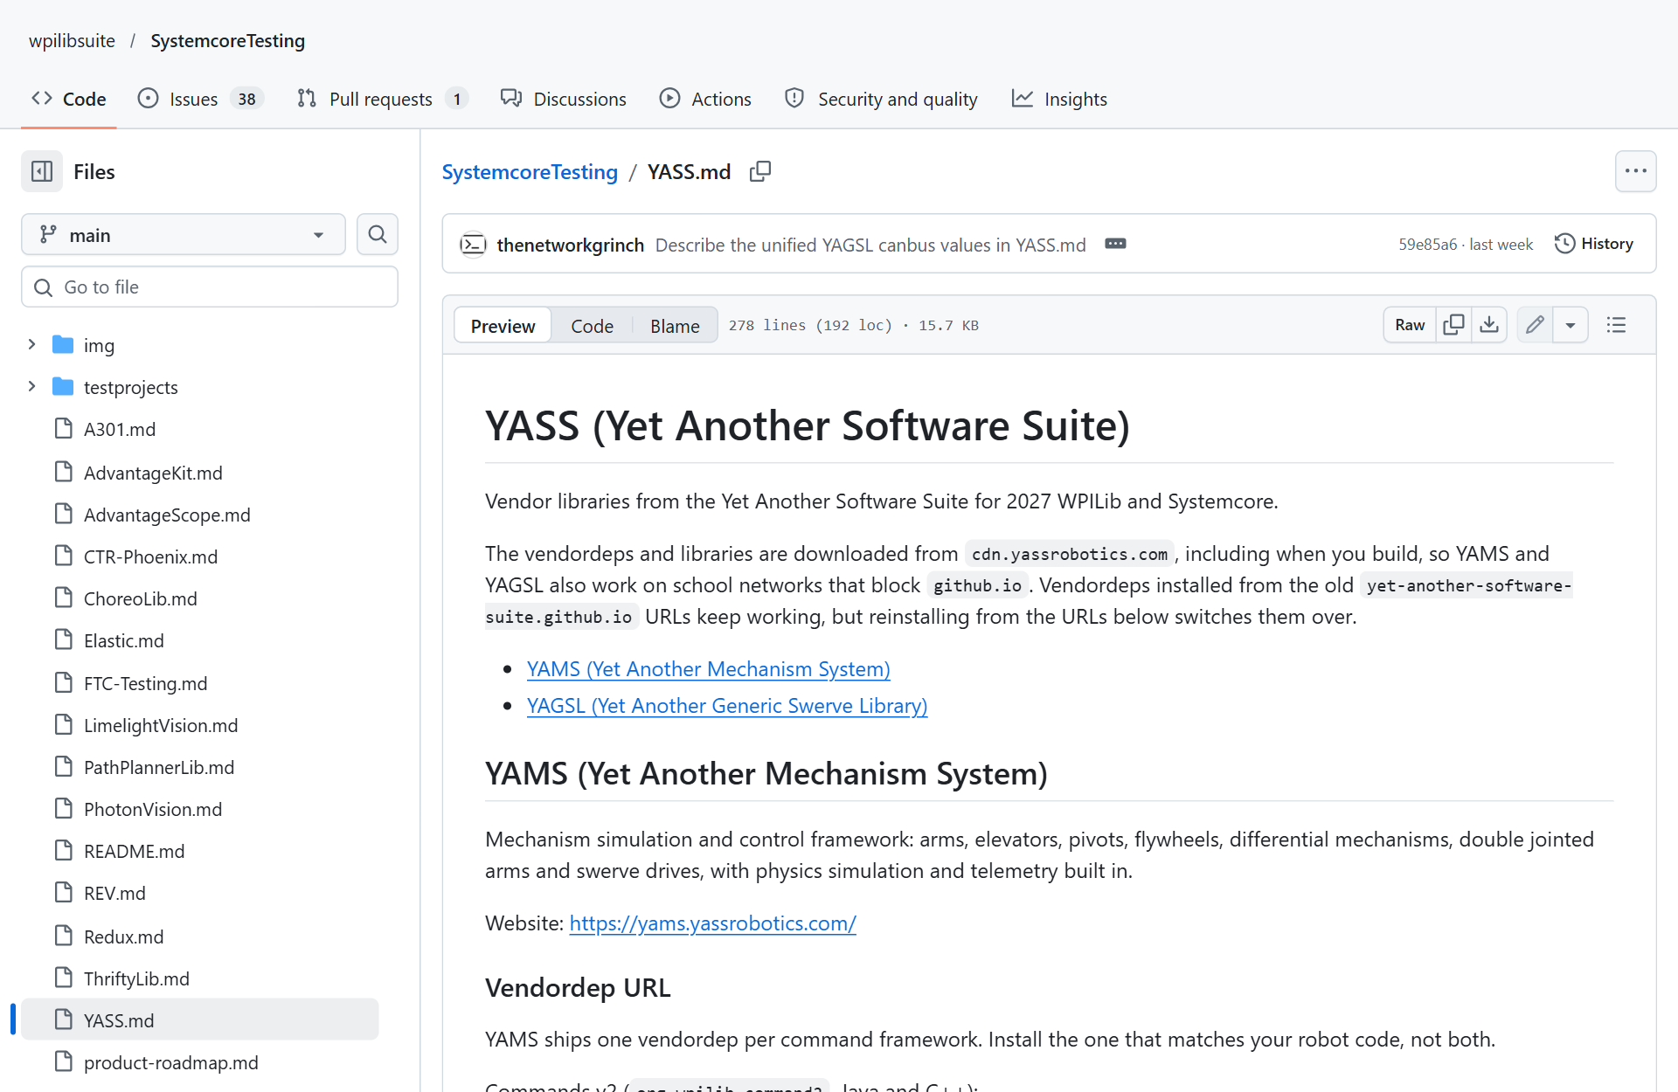Open the Pull requests tab

coord(383,99)
